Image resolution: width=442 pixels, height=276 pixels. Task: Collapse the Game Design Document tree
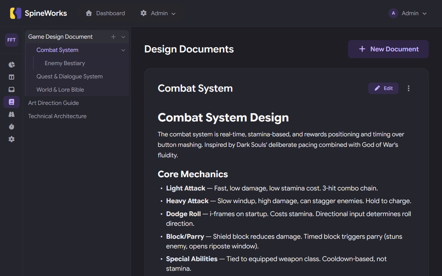(123, 37)
